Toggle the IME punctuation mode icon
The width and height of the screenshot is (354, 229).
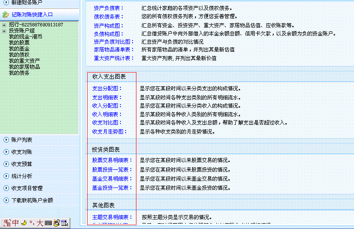tap(32, 223)
